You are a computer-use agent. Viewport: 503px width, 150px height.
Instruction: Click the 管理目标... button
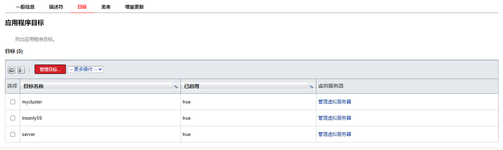tap(50, 69)
